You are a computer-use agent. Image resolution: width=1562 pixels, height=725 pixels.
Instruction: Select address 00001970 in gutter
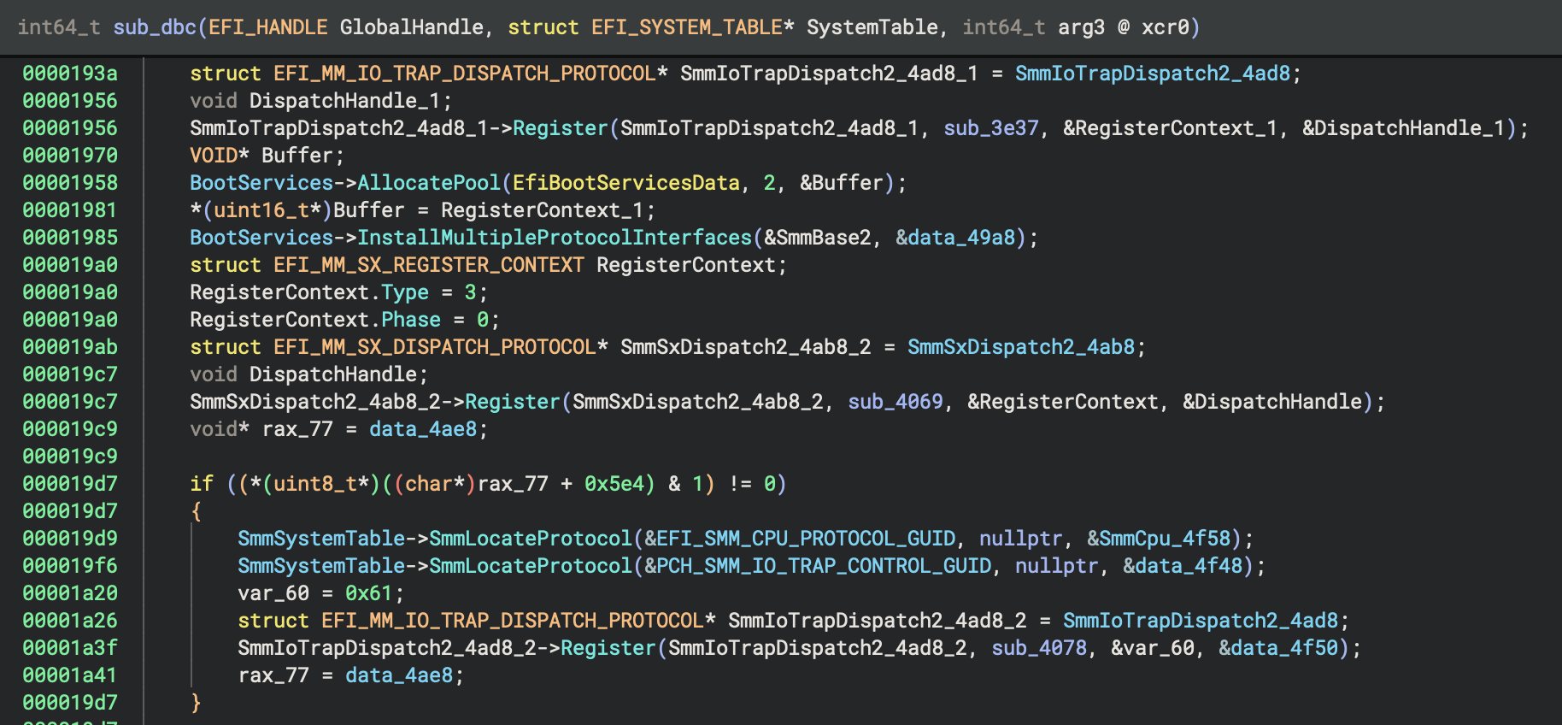(70, 156)
